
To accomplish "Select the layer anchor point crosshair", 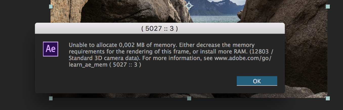I will click(189, 6).
